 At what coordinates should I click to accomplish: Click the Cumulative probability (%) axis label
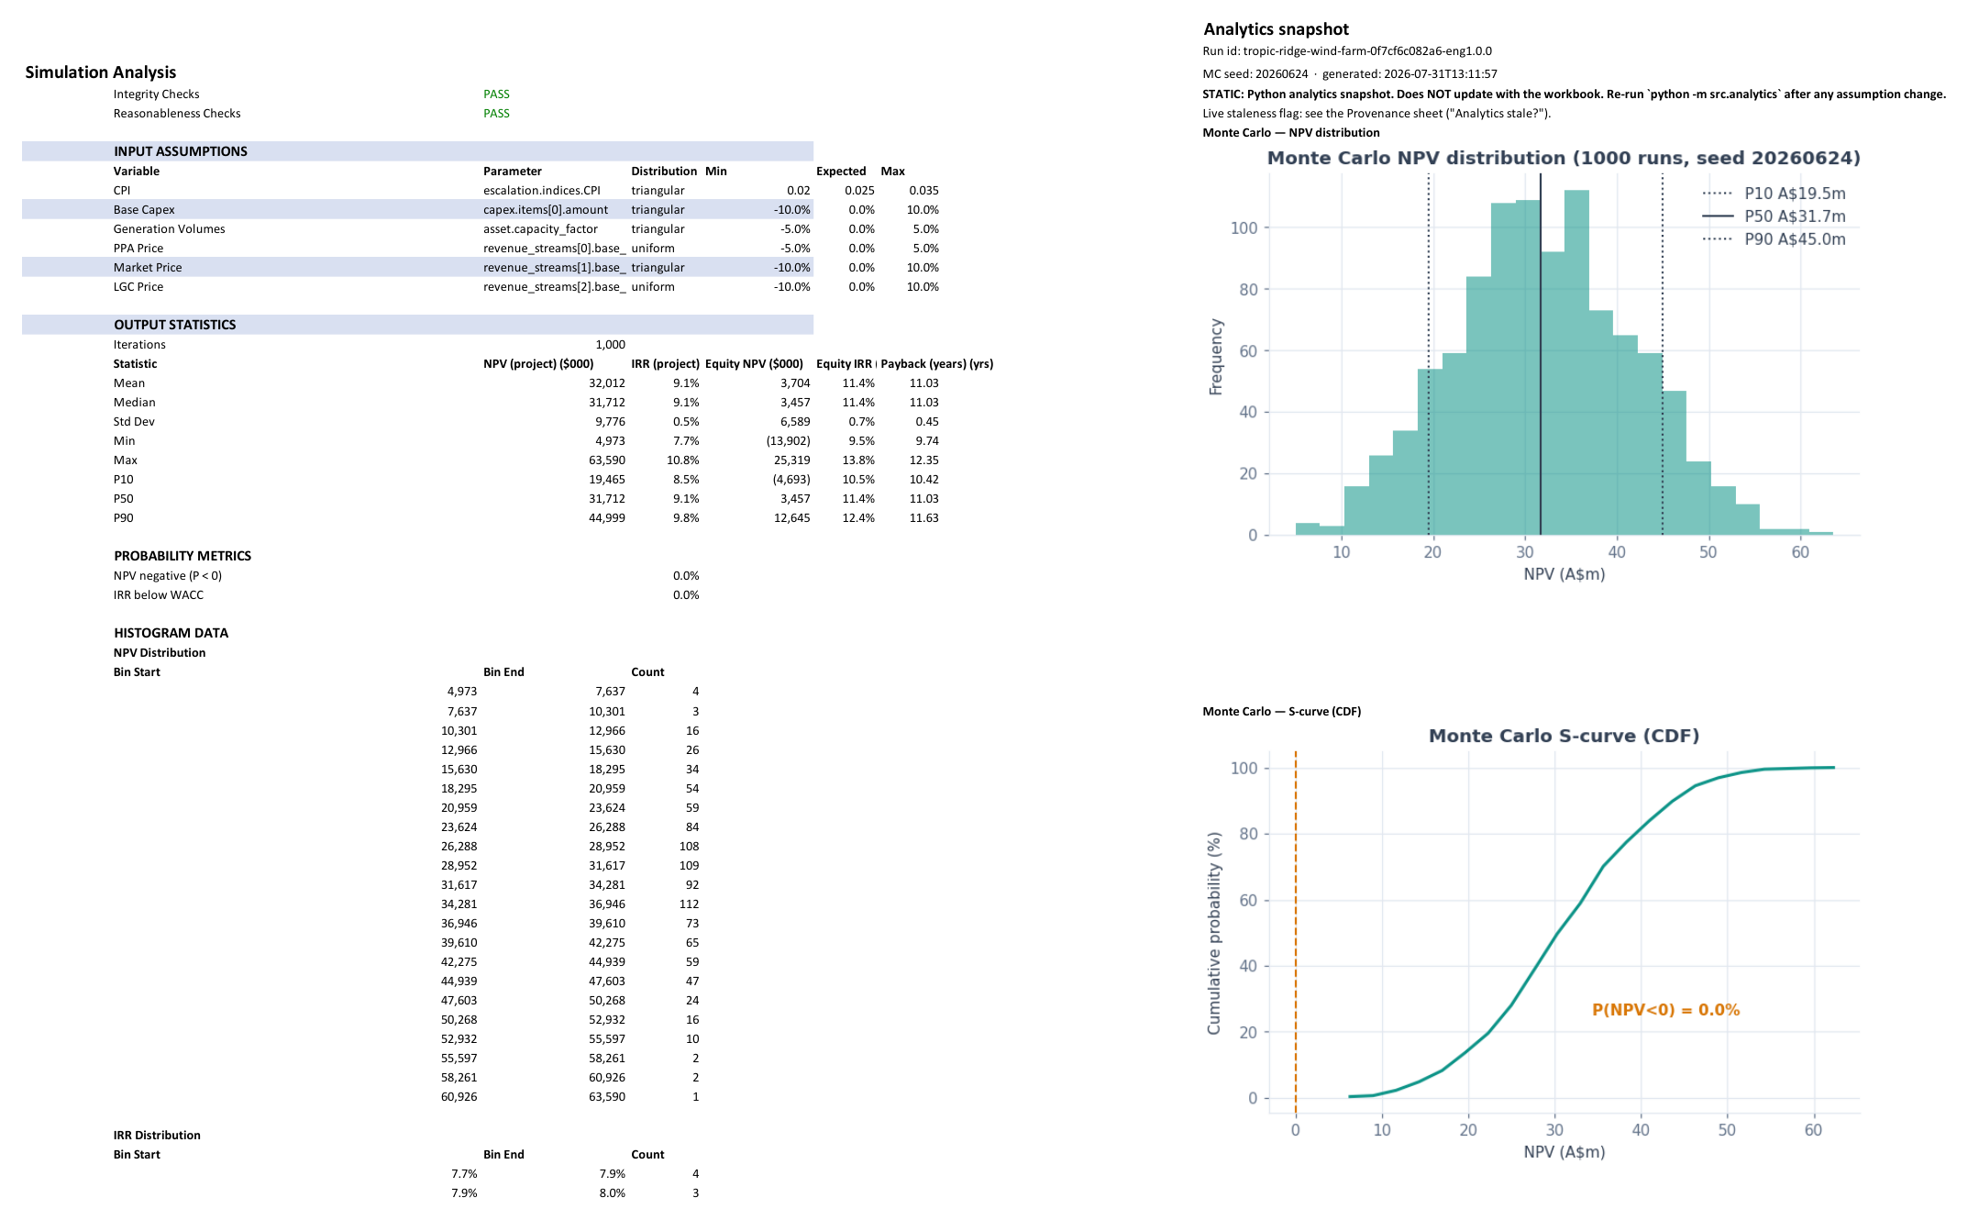tap(1214, 933)
